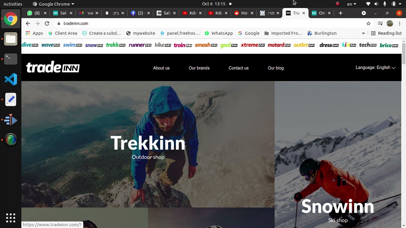Open the kidinn store logo link
406x228 pixels.
coord(349,45)
